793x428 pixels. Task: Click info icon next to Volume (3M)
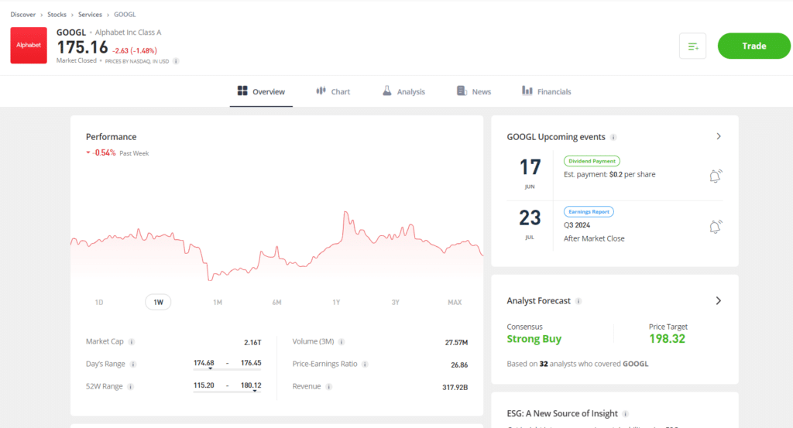342,342
